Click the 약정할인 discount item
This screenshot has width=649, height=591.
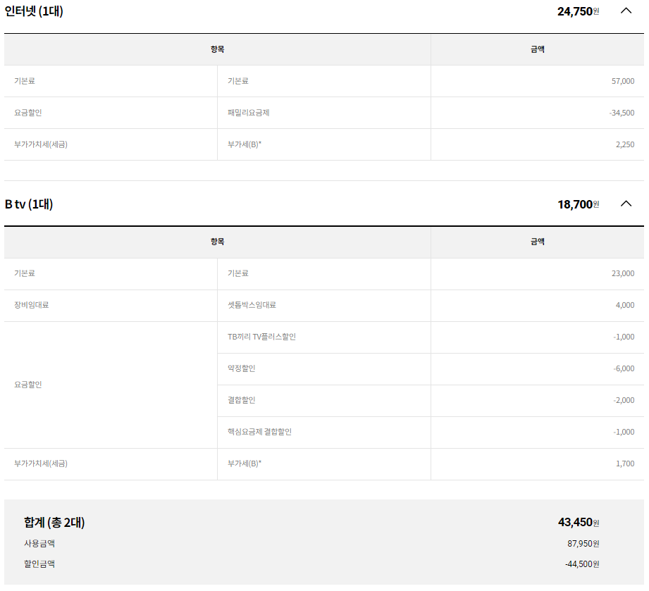tap(241, 368)
